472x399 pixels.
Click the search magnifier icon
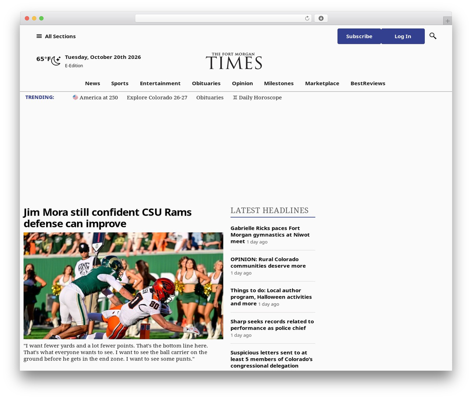click(x=433, y=36)
